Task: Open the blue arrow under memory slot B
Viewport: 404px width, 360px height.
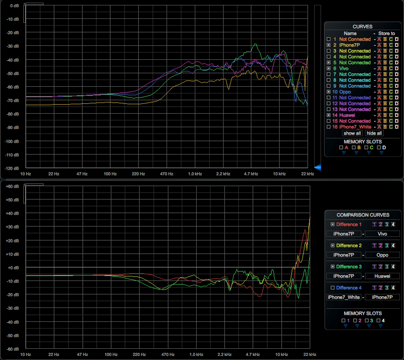Action: 357,153
